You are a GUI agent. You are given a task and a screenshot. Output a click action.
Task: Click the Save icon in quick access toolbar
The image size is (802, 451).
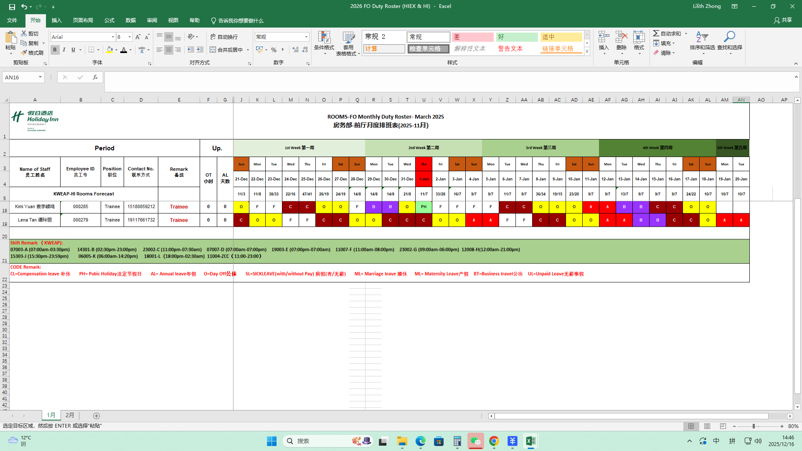point(12,6)
